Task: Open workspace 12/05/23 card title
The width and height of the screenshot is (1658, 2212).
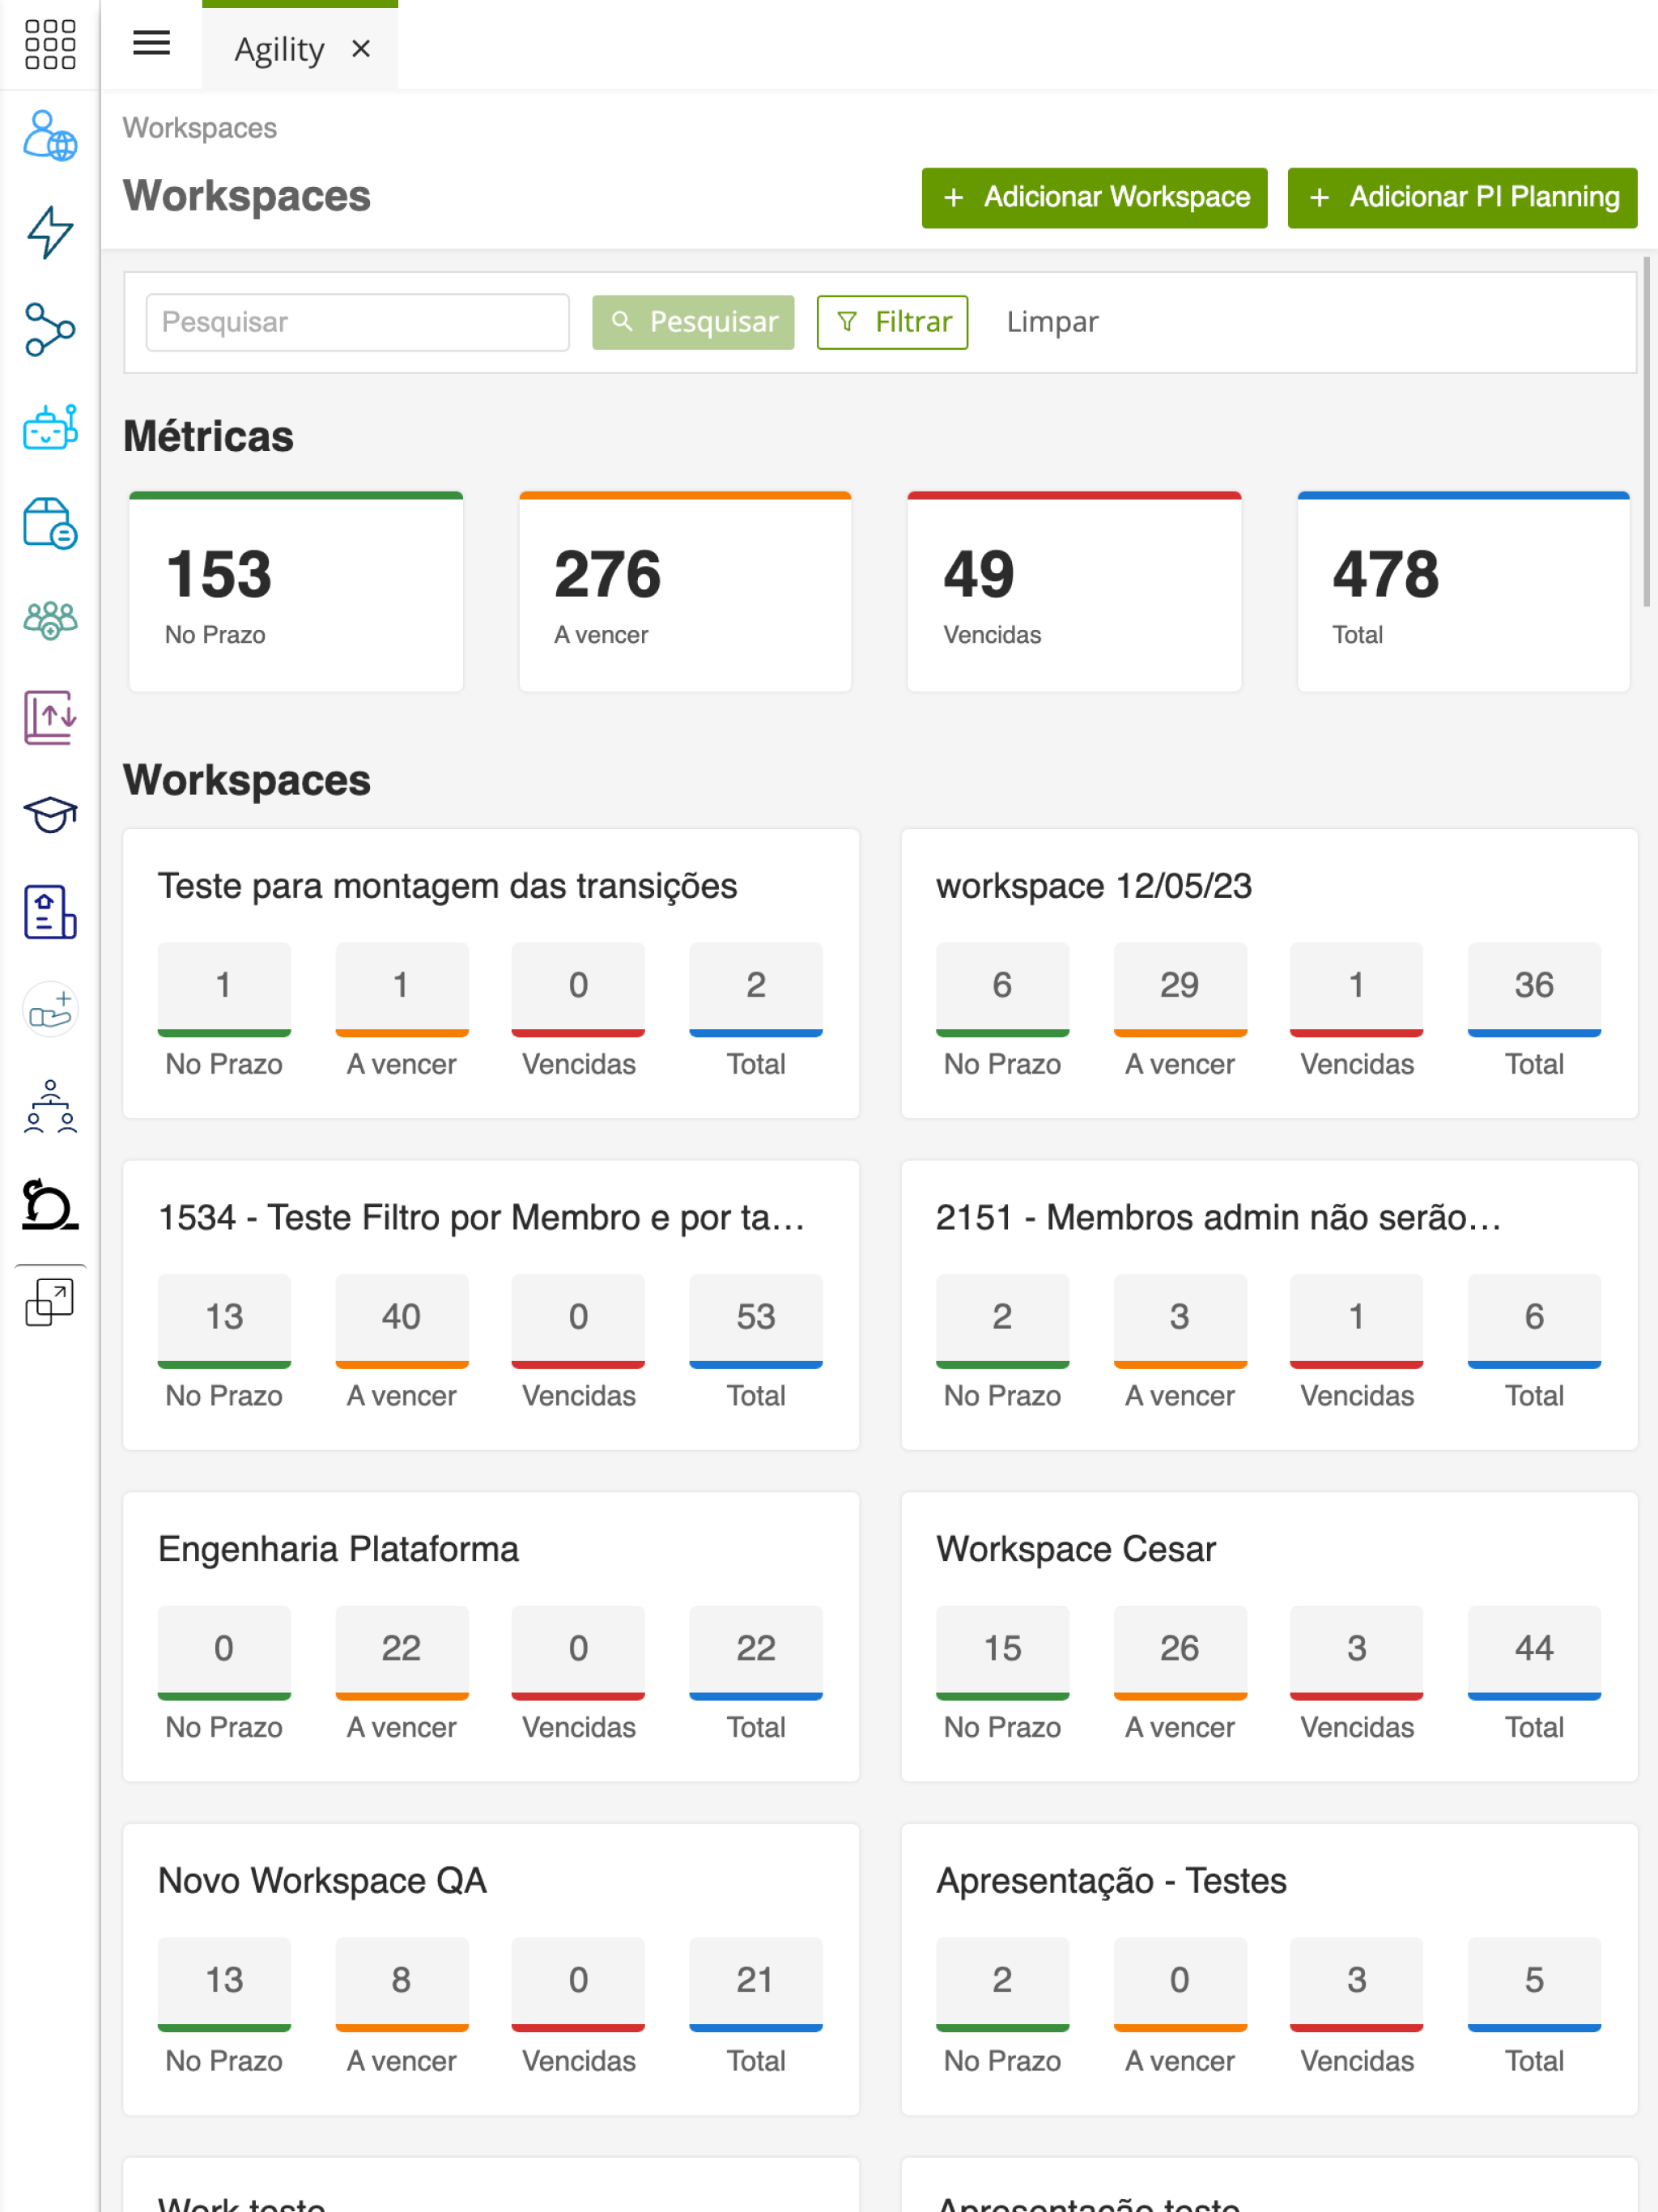Action: point(1094,886)
